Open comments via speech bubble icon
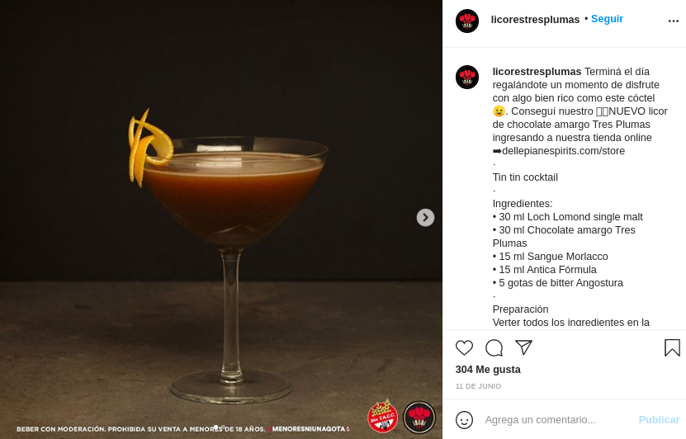Image resolution: width=686 pixels, height=439 pixels. [494, 348]
